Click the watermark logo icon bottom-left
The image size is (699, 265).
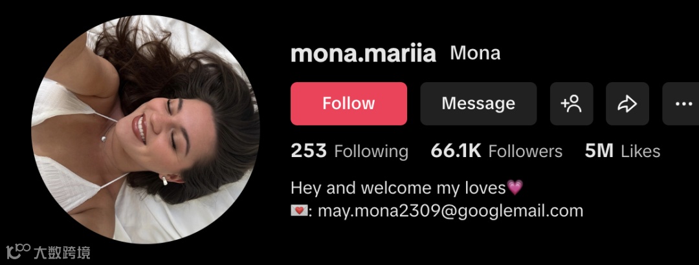pyautogui.click(x=18, y=251)
